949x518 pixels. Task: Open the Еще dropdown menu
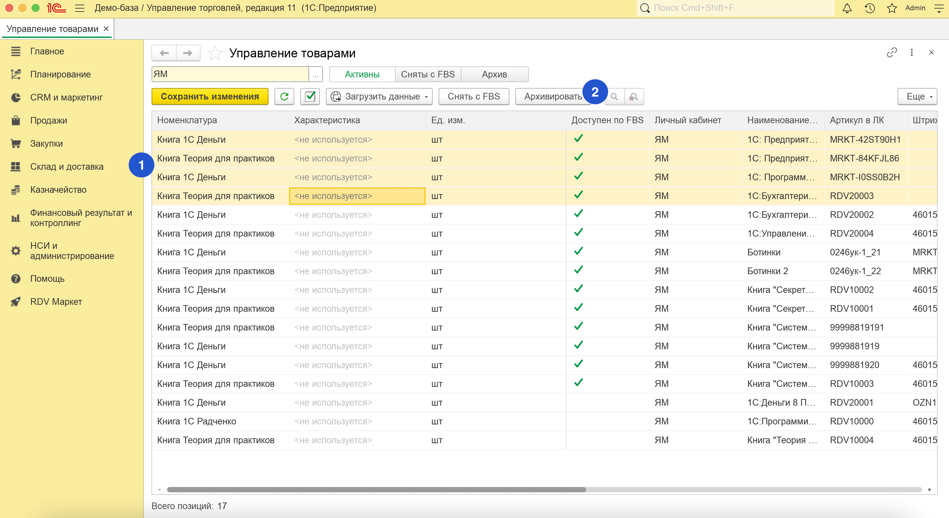click(917, 97)
